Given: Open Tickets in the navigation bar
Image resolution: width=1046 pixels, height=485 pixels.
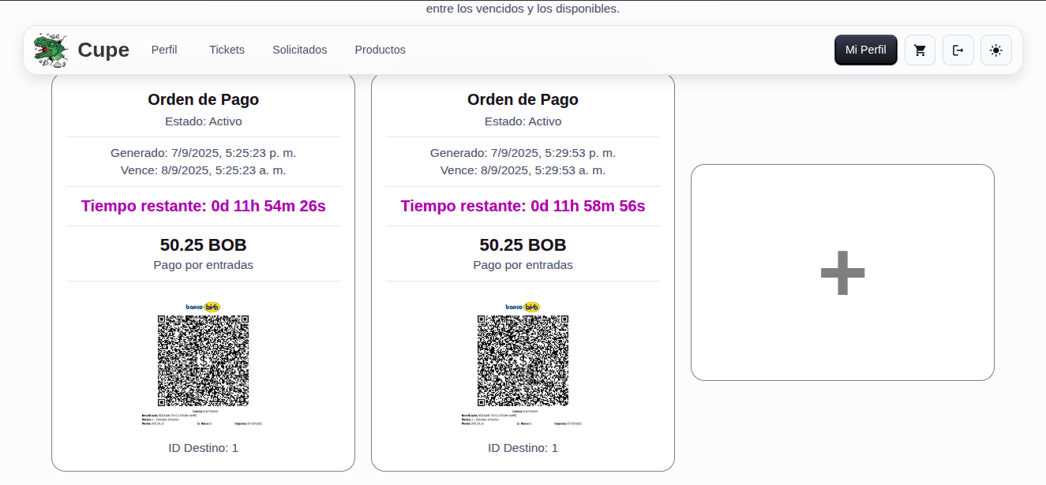Looking at the screenshot, I should click(227, 50).
